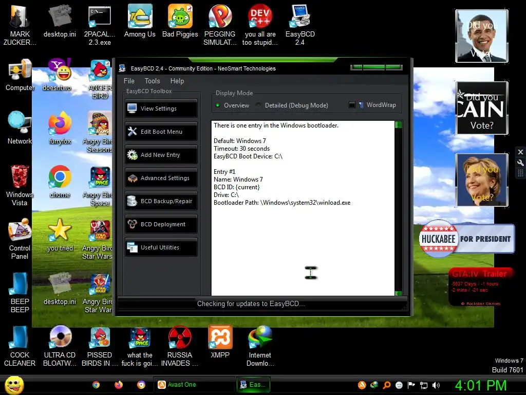Image resolution: width=526 pixels, height=395 pixels.
Task: Open the MARK ZUCKER... desktop icon
Action: pos(20,25)
